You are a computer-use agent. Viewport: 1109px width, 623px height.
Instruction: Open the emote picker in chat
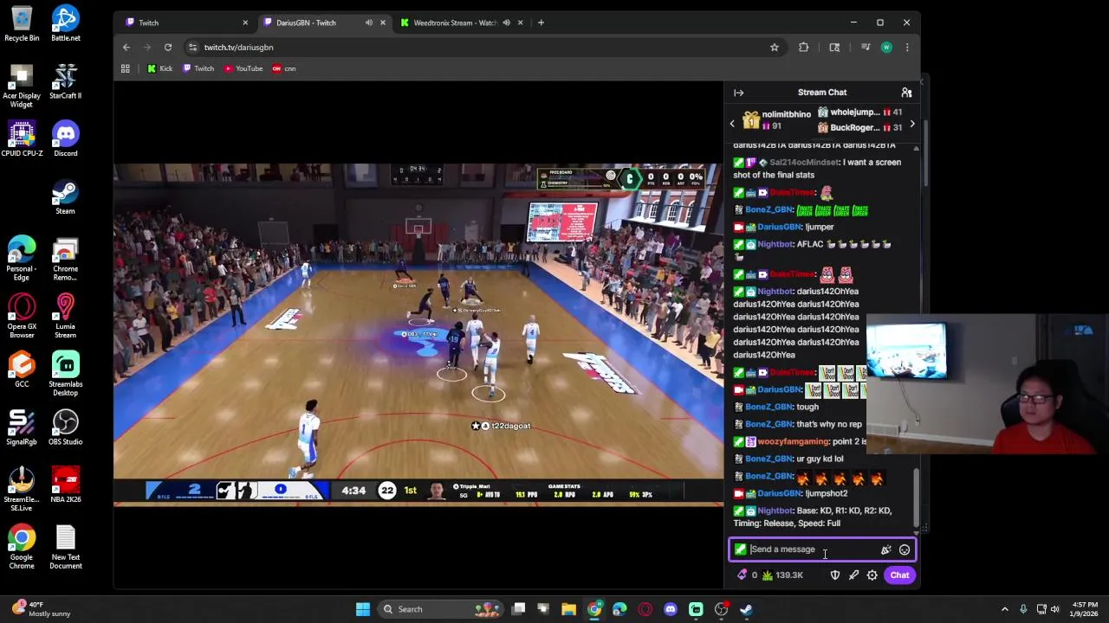(x=904, y=549)
